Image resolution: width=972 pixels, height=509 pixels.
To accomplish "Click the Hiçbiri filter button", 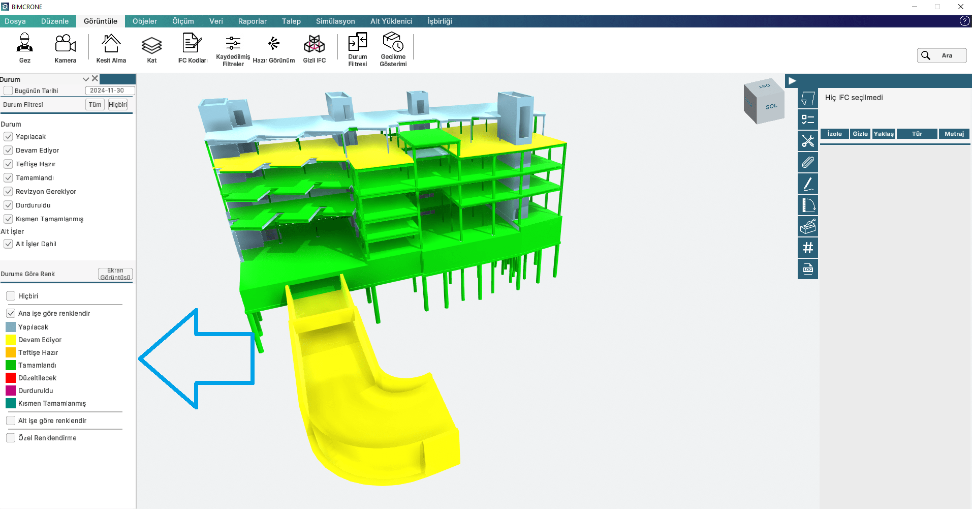I will point(117,105).
